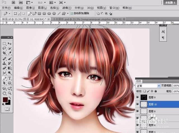179x133 pixels.
Task: Toggle lock transparent pixels
Action: click(x=145, y=91)
